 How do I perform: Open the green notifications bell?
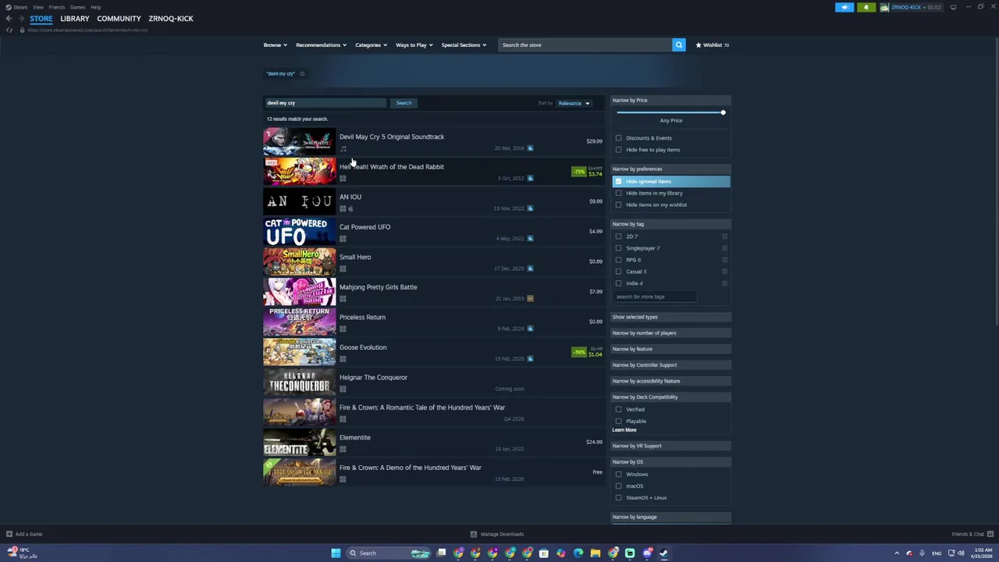click(x=866, y=7)
